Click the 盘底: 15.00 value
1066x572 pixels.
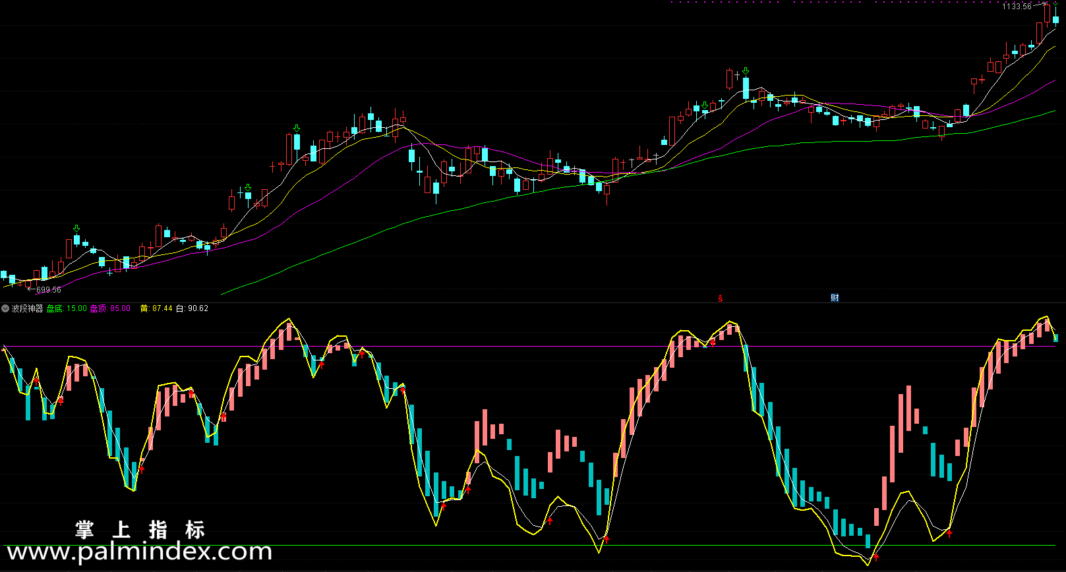click(x=67, y=308)
